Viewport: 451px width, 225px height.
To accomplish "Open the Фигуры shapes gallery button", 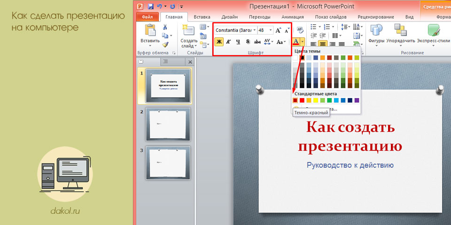I will 376,35.
